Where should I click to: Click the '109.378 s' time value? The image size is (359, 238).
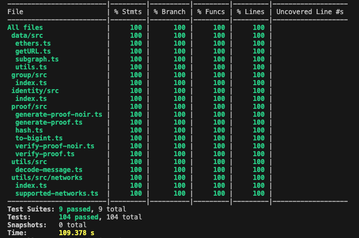[76, 233]
